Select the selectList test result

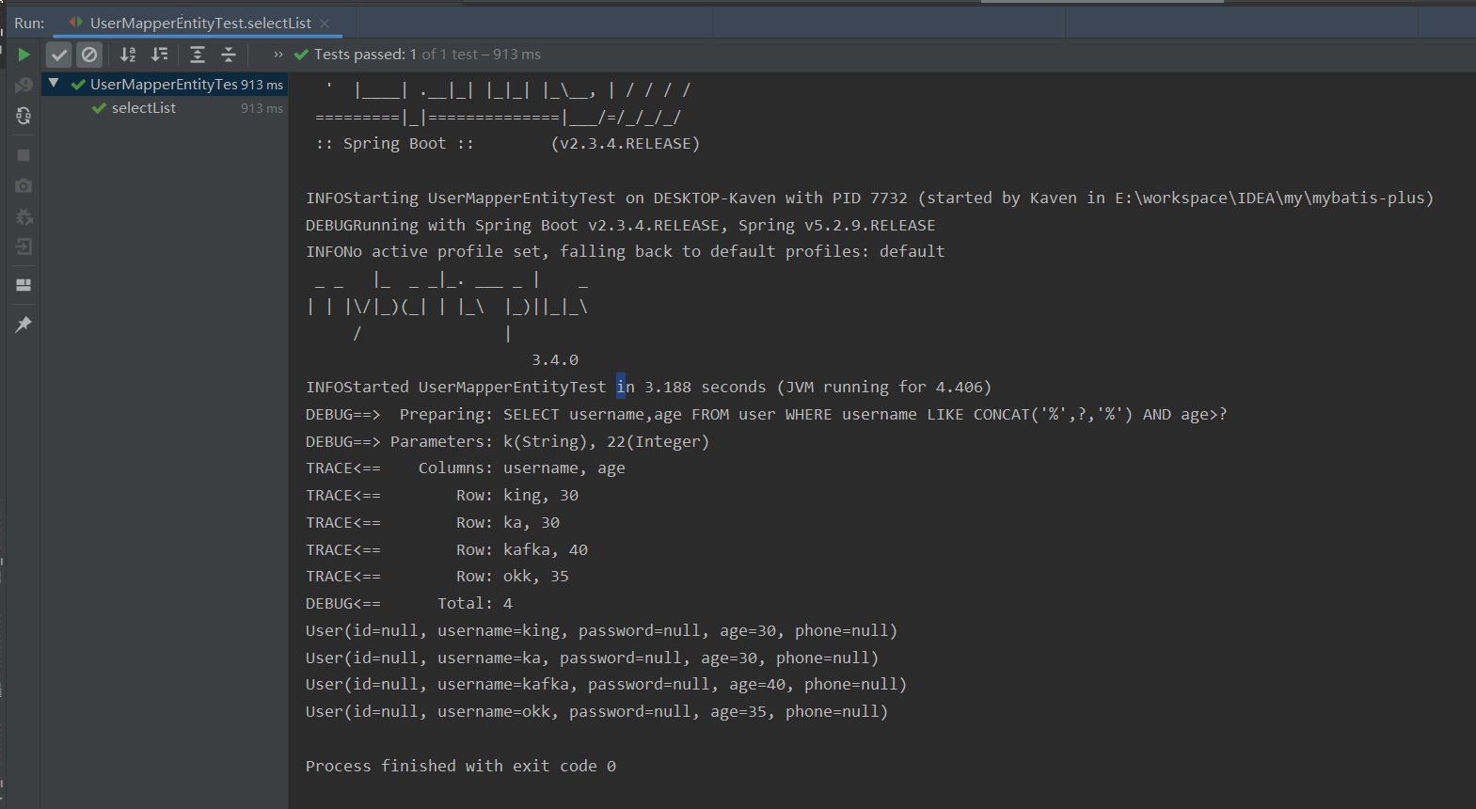[x=143, y=108]
